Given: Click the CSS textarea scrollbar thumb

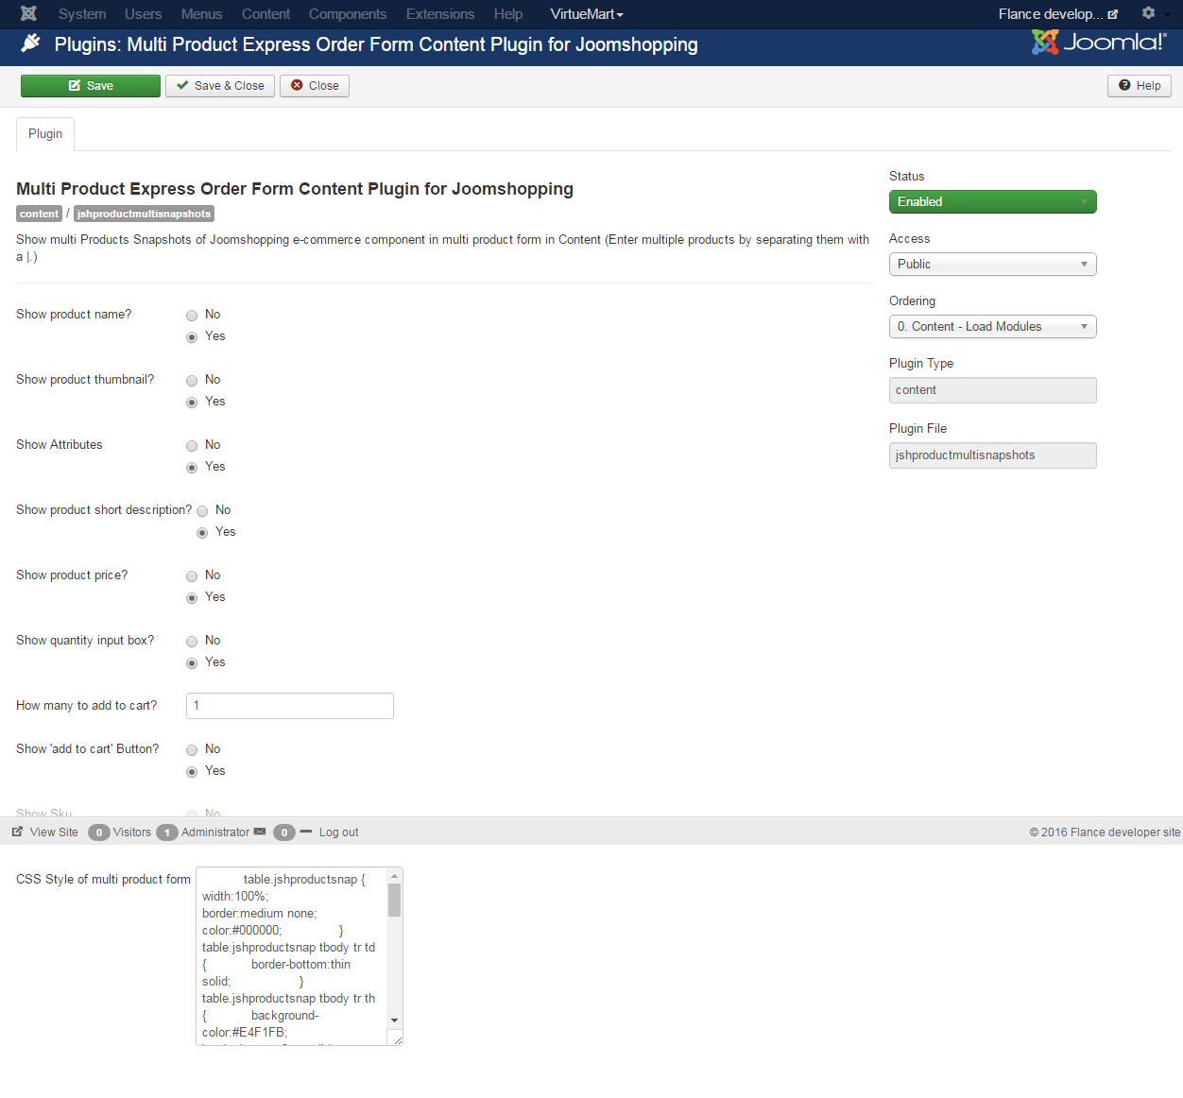Looking at the screenshot, I should (x=395, y=901).
